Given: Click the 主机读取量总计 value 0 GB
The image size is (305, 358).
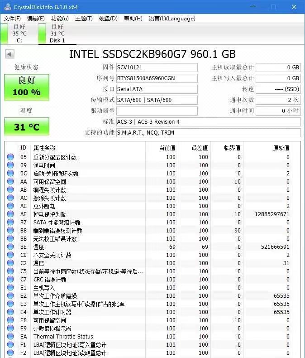Looking at the screenshot, I should point(278,68).
